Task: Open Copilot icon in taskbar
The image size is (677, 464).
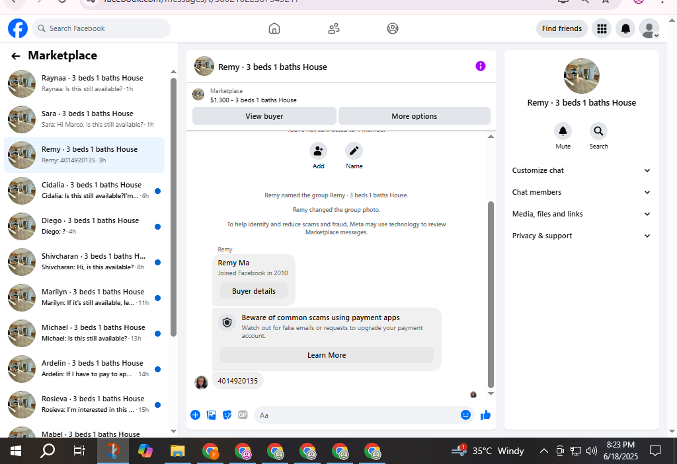Action: click(x=145, y=451)
